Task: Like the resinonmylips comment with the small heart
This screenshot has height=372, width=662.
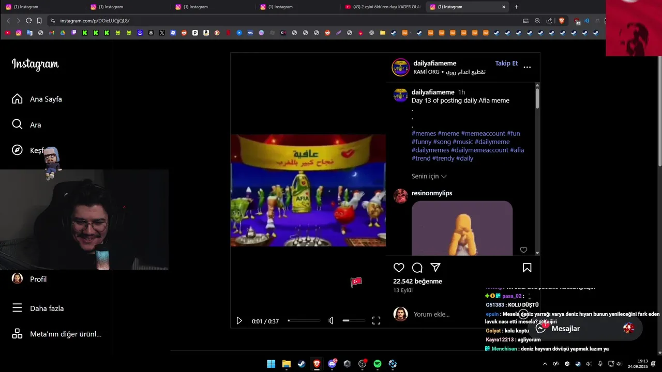Action: pos(523,250)
